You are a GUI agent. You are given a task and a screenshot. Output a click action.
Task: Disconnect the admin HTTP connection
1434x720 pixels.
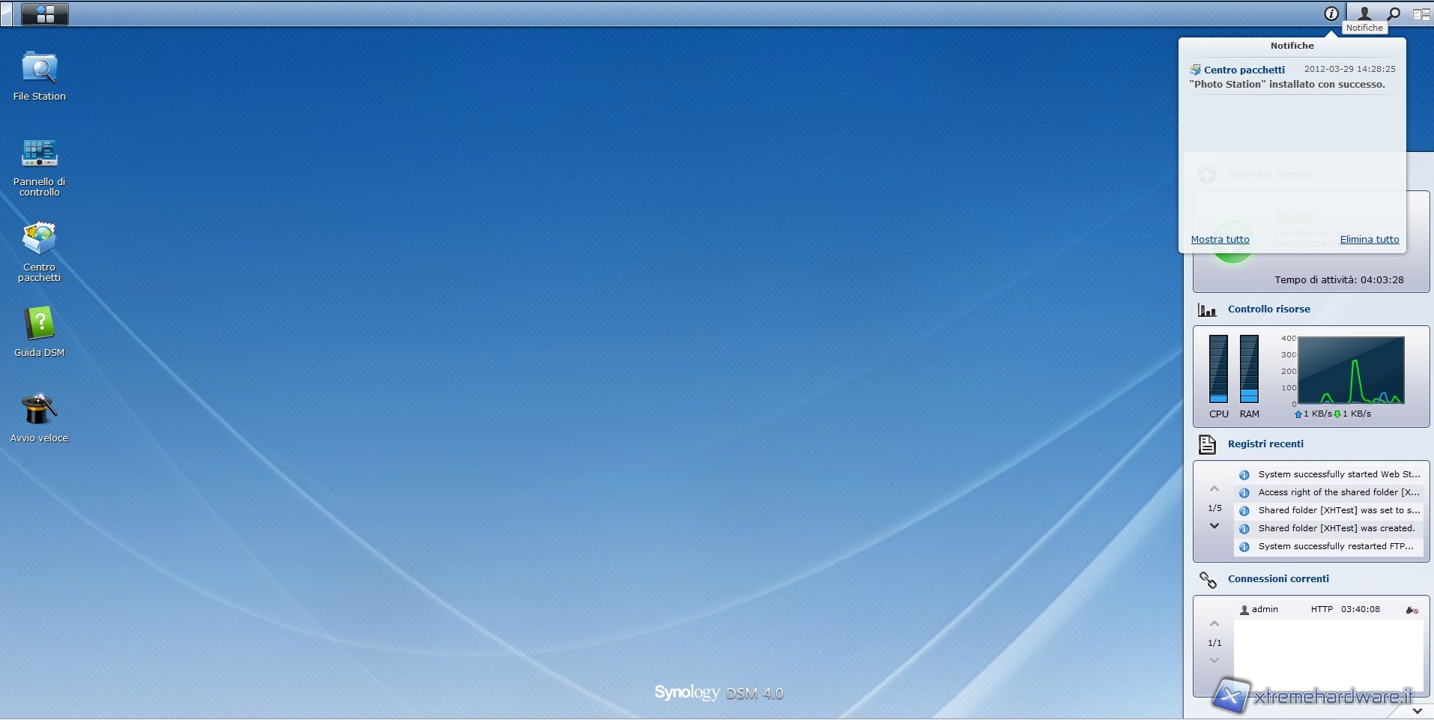point(1412,610)
